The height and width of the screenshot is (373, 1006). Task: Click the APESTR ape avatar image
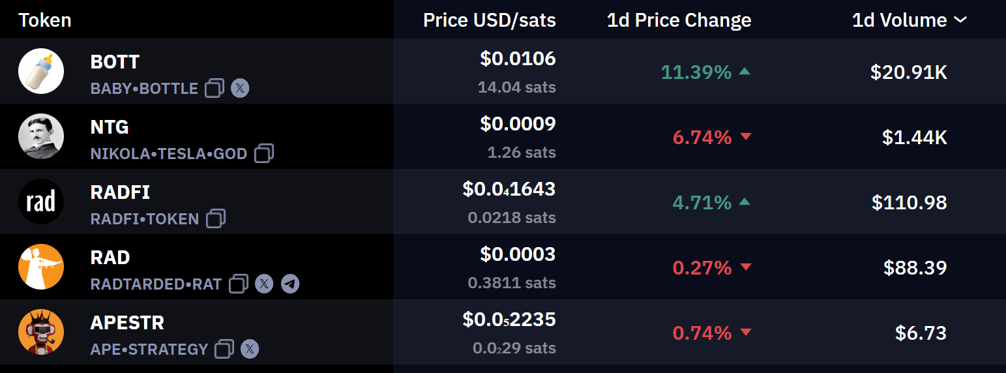(41, 332)
